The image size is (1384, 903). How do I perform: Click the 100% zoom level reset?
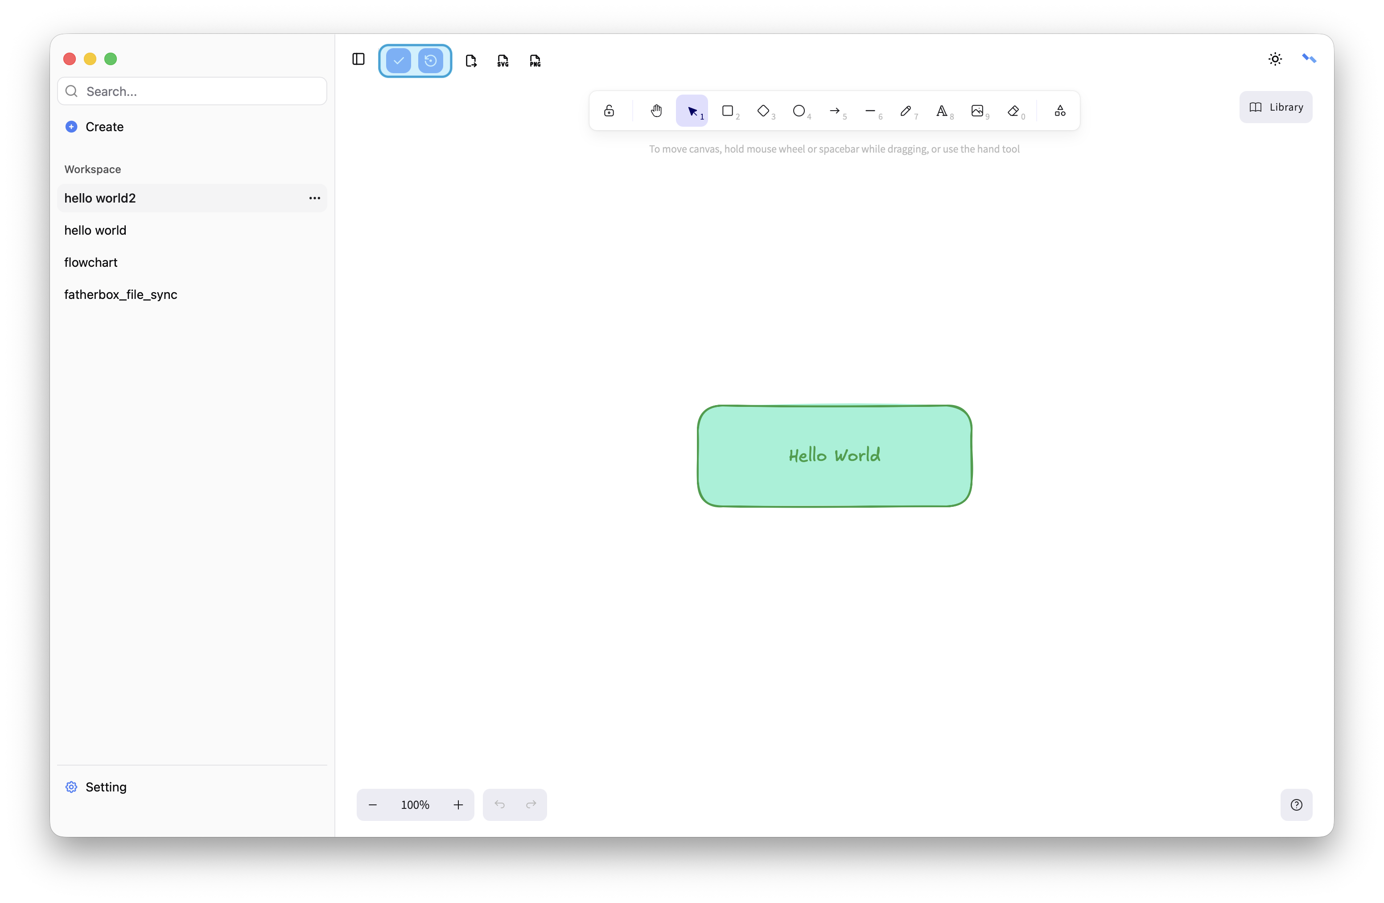[x=415, y=805]
